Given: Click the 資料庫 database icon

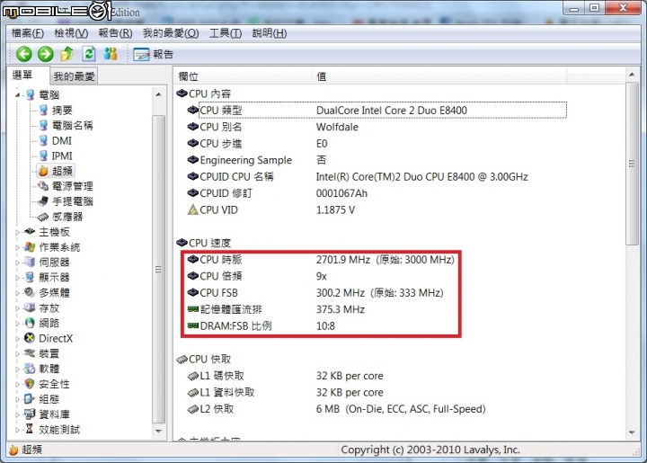Looking at the screenshot, I should 30,414.
